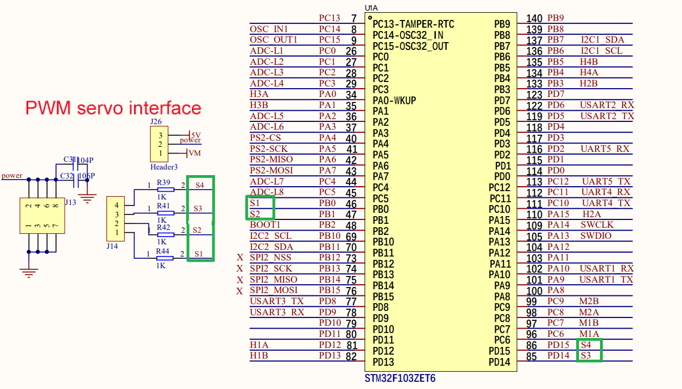Click the I2C1_SDA net label
Viewport: 682px width, 389px height.
coord(602,40)
